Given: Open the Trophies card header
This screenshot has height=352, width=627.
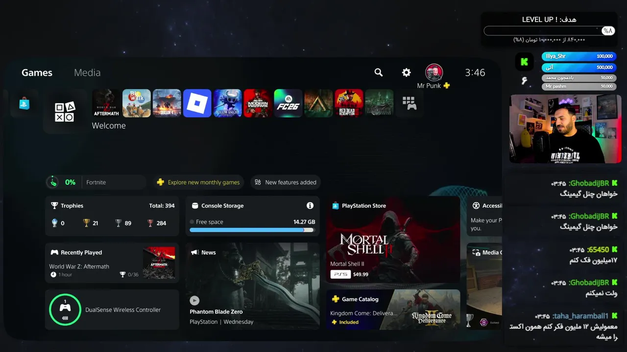Looking at the screenshot, I should [67, 206].
